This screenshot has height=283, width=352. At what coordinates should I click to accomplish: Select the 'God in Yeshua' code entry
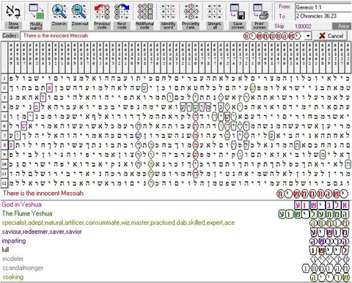click(x=22, y=205)
